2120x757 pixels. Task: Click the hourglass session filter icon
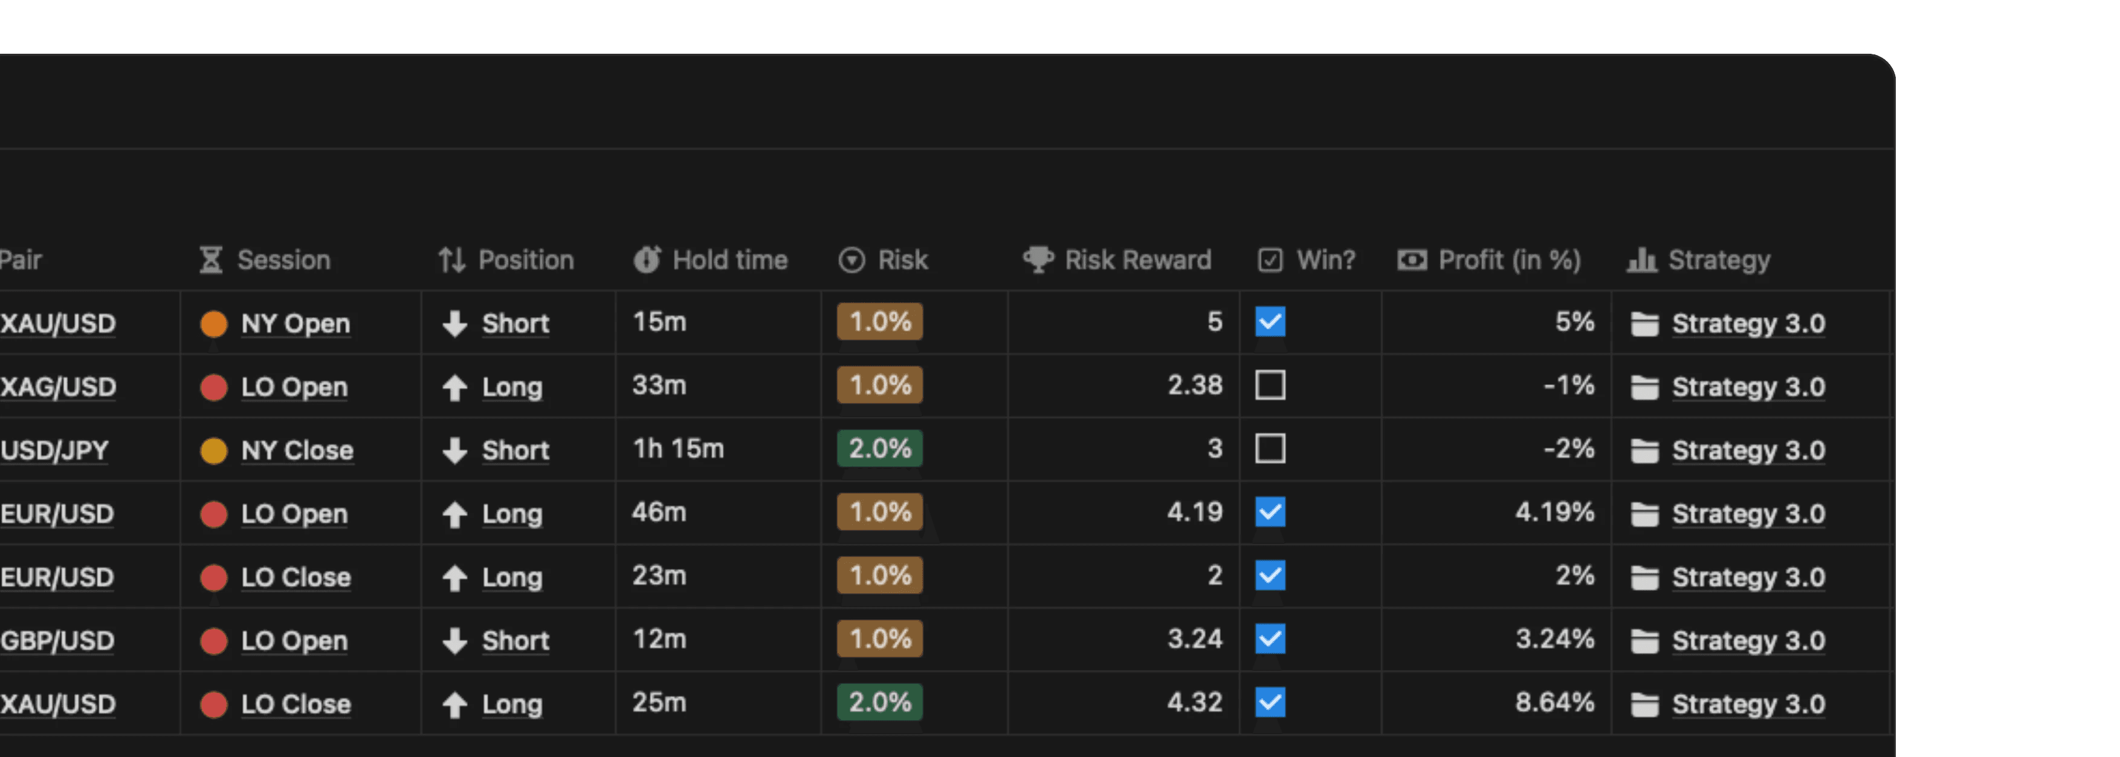[210, 261]
